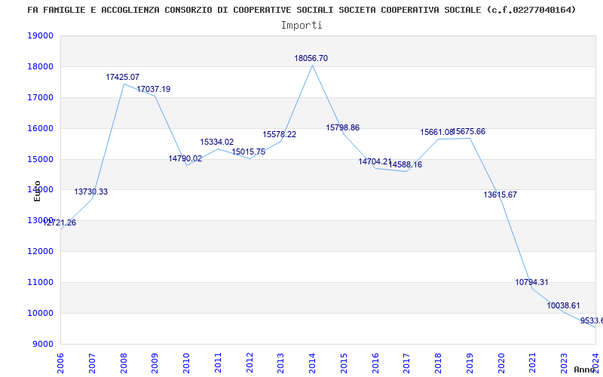The image size is (603, 377).
Task: Click the data label 14704.21
Action: tap(375, 161)
